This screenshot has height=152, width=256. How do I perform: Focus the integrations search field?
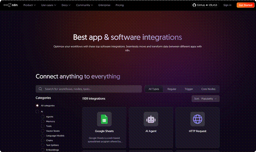91,89
